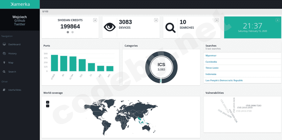This screenshot has height=140, width=282.
Task: Click the port 47808 bar
Action: [55, 63]
